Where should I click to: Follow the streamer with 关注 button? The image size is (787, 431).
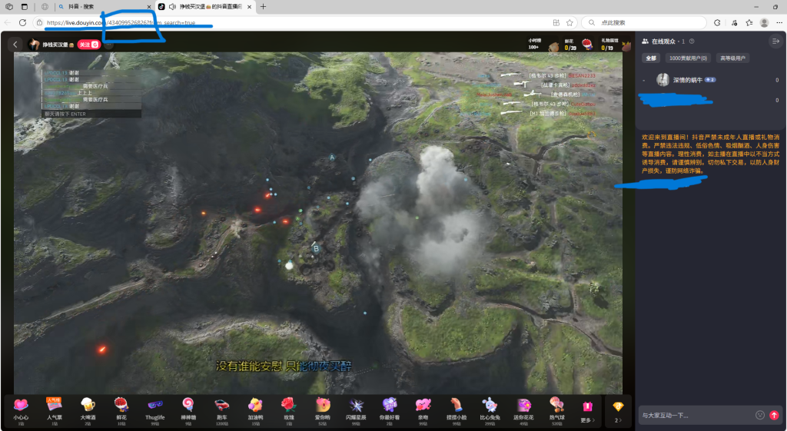[x=88, y=45]
